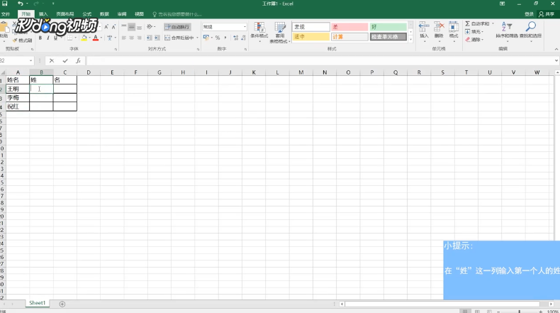Switch to the 审阅 (Review) tab
Image resolution: width=560 pixels, height=313 pixels.
click(122, 14)
